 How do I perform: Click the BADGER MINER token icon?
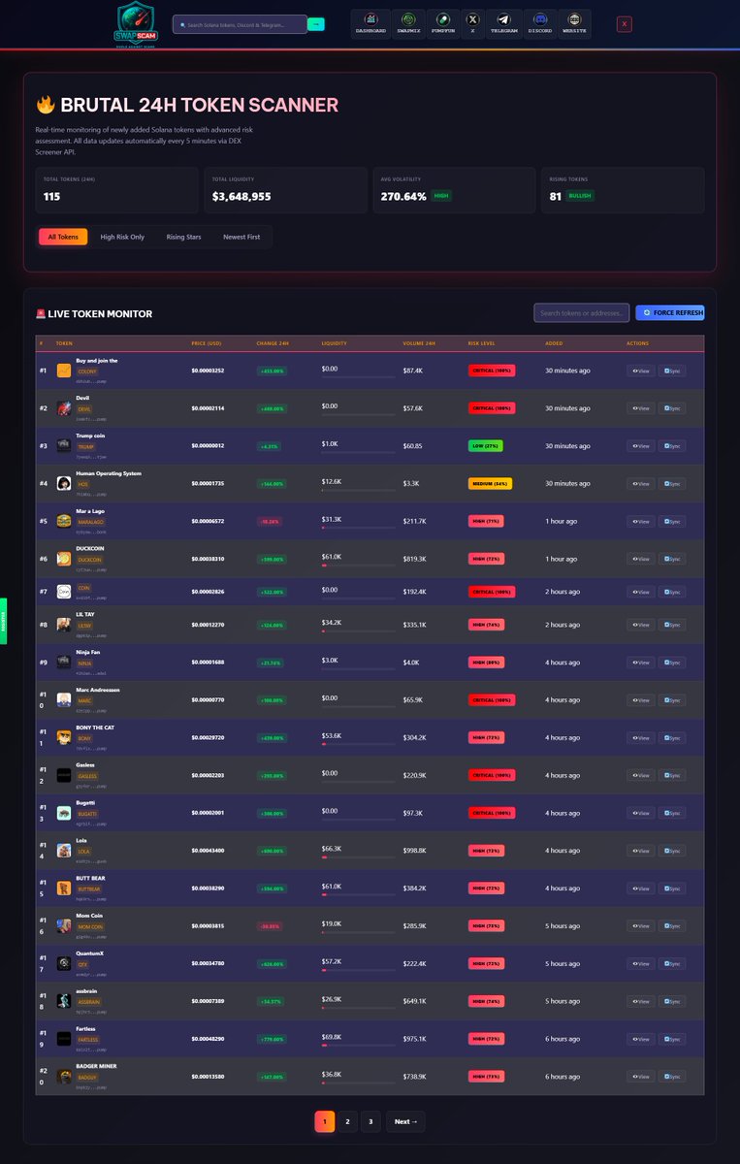(64, 1076)
